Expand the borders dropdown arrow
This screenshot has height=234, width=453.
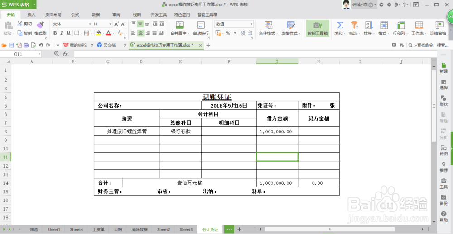click(x=82, y=33)
